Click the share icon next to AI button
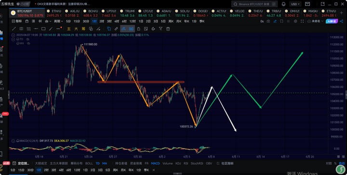The height and width of the screenshot is (175, 347). point(342,21)
